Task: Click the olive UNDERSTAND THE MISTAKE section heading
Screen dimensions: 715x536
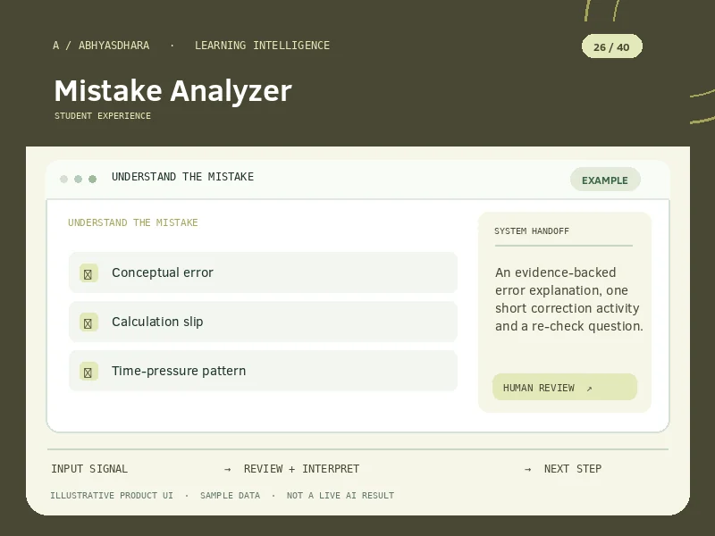Action: pos(132,222)
